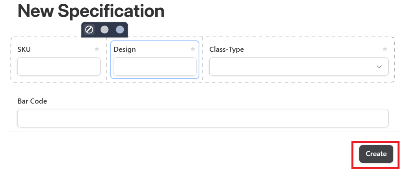Click the divider line above Create

click(204, 132)
